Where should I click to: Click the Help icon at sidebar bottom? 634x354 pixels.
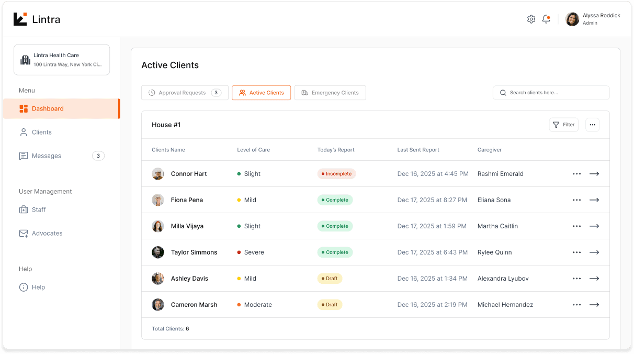(x=23, y=287)
